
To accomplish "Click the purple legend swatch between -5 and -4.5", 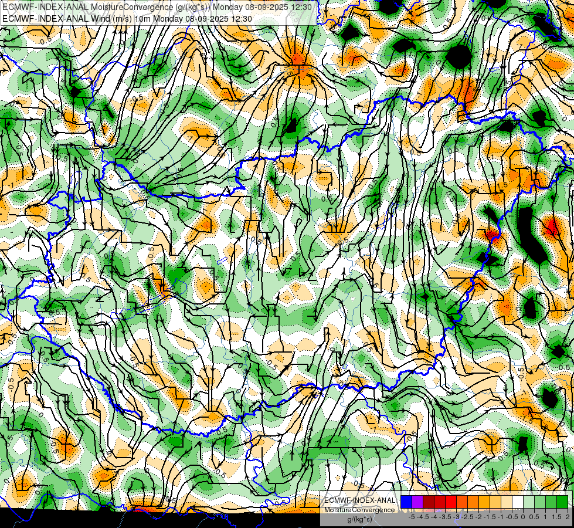I will pos(417,502).
